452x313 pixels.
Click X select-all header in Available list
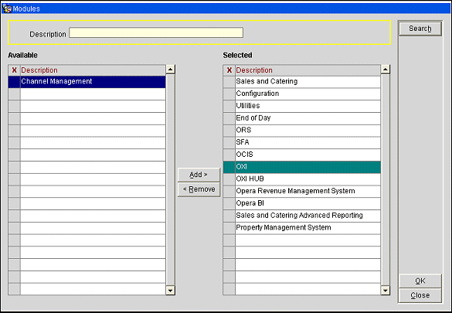[x=14, y=70]
